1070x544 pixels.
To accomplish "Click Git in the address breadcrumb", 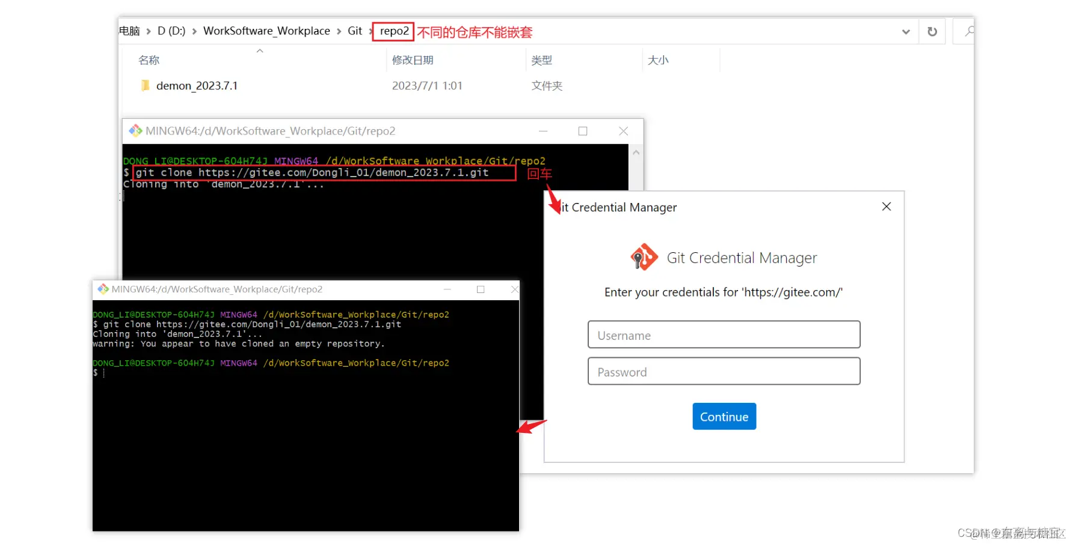I will point(355,31).
